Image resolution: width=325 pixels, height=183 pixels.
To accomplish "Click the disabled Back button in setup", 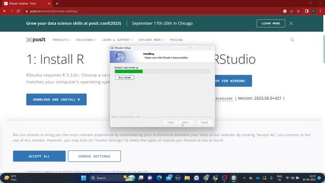I will [171, 123].
